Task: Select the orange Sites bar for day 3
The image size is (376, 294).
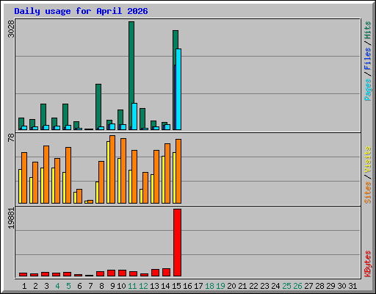Action: point(46,174)
